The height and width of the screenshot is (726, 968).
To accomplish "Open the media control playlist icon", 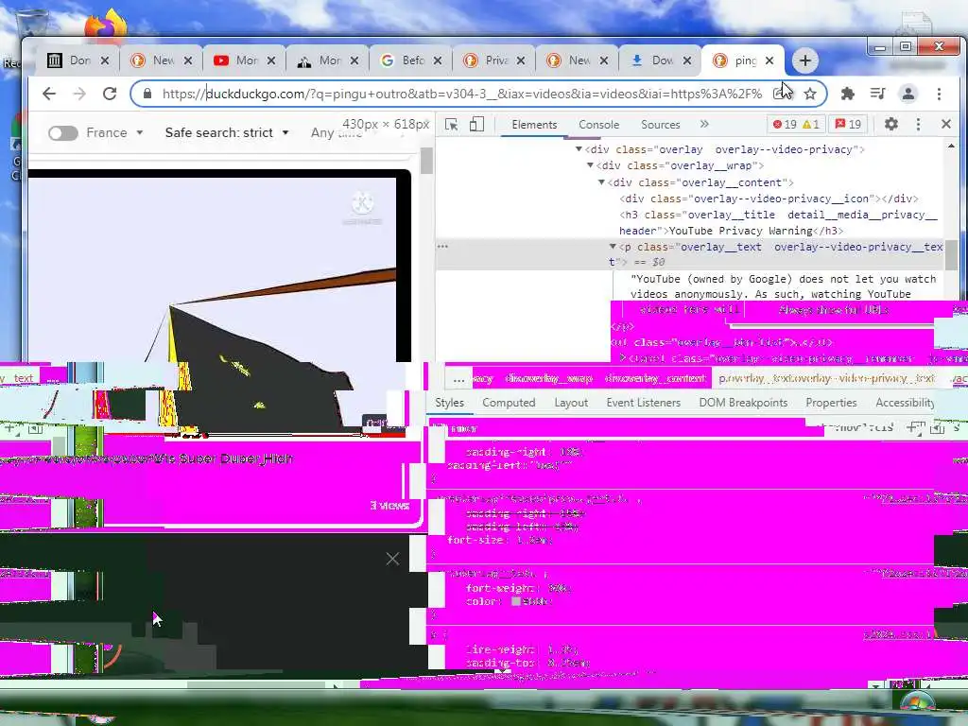I will coord(877,94).
